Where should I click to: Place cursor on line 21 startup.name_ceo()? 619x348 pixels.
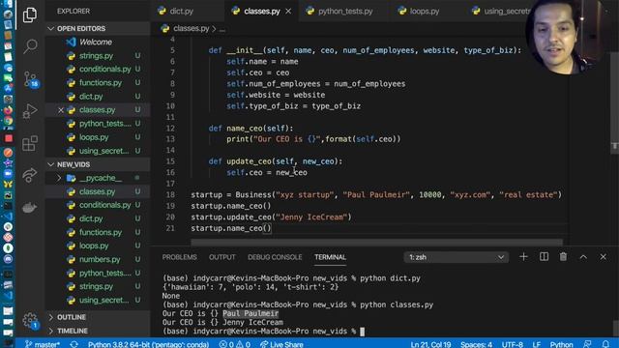click(x=231, y=228)
